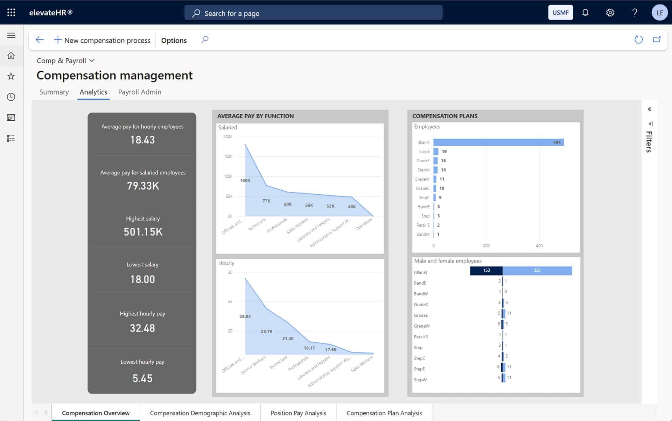This screenshot has width=672, height=421.
Task: Open page in new window icon
Action: point(657,40)
